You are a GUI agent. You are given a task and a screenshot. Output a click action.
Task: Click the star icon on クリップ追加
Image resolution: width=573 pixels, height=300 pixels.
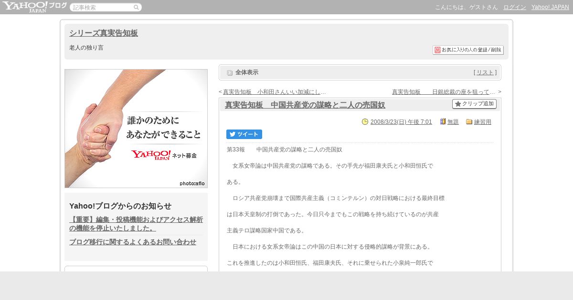click(x=458, y=104)
